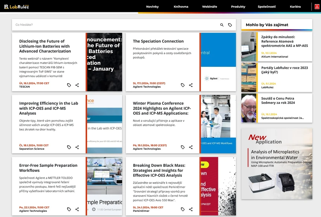Open 'Error-Free Sample Preparation Workflows' title
Screen dimensions: 321x217
click(48, 168)
